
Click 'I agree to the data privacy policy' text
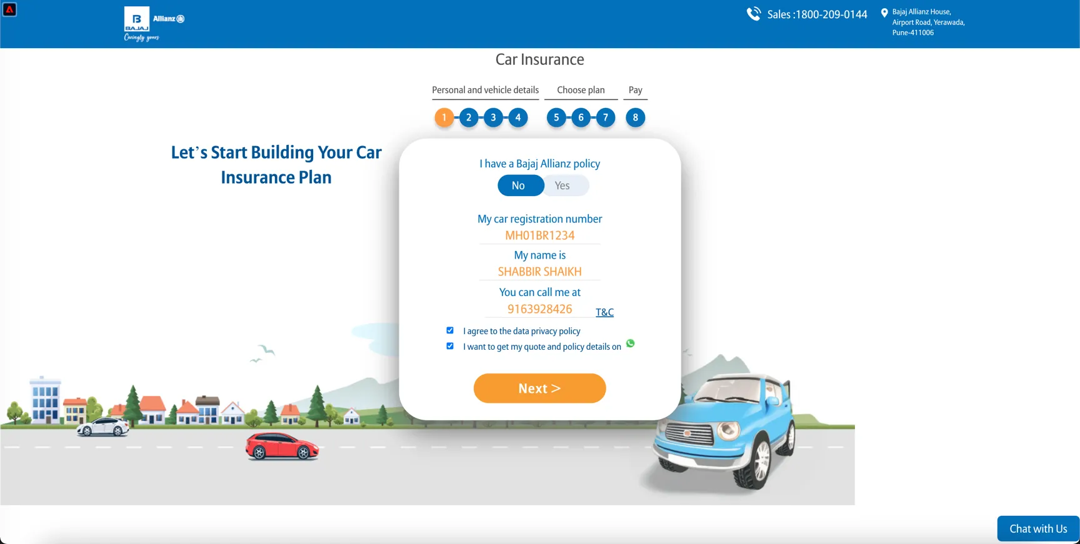(522, 331)
